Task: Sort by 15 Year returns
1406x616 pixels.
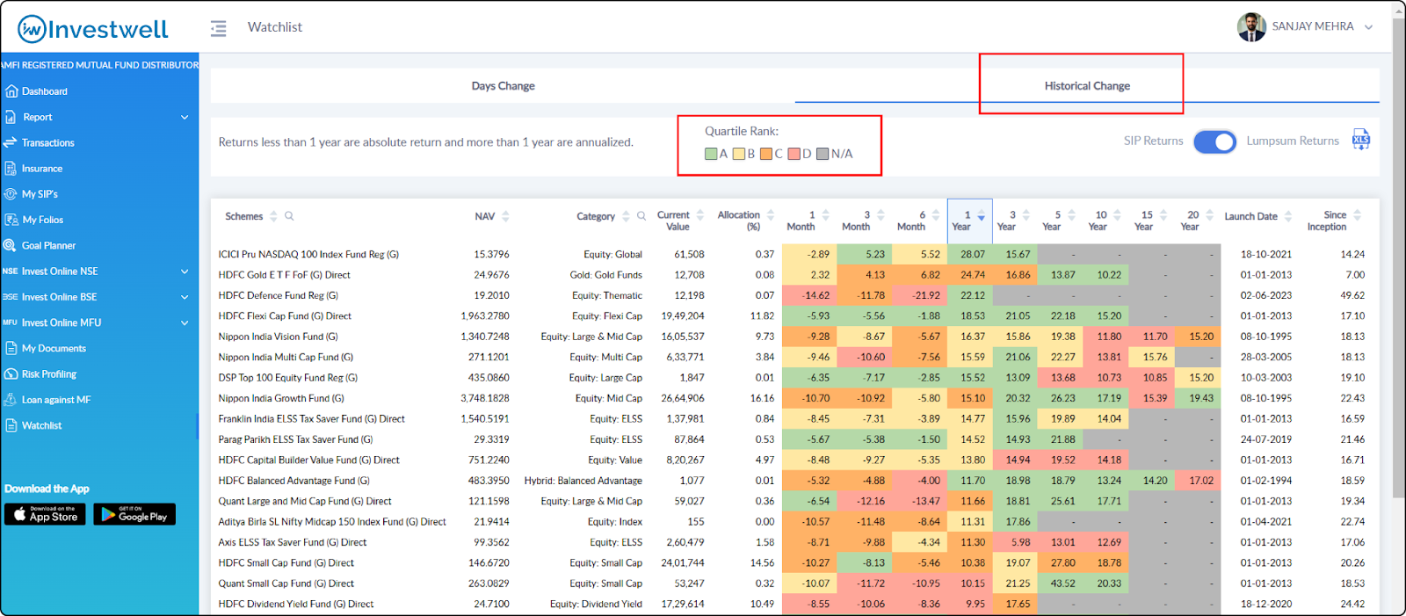Action: coord(1163,214)
